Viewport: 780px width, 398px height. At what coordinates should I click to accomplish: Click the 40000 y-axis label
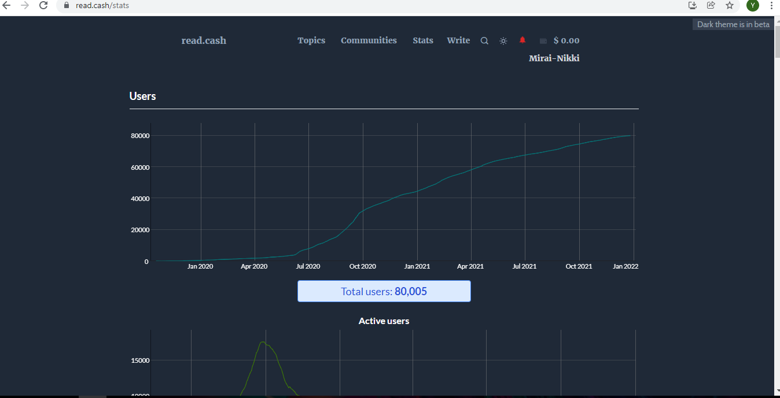pos(139,198)
